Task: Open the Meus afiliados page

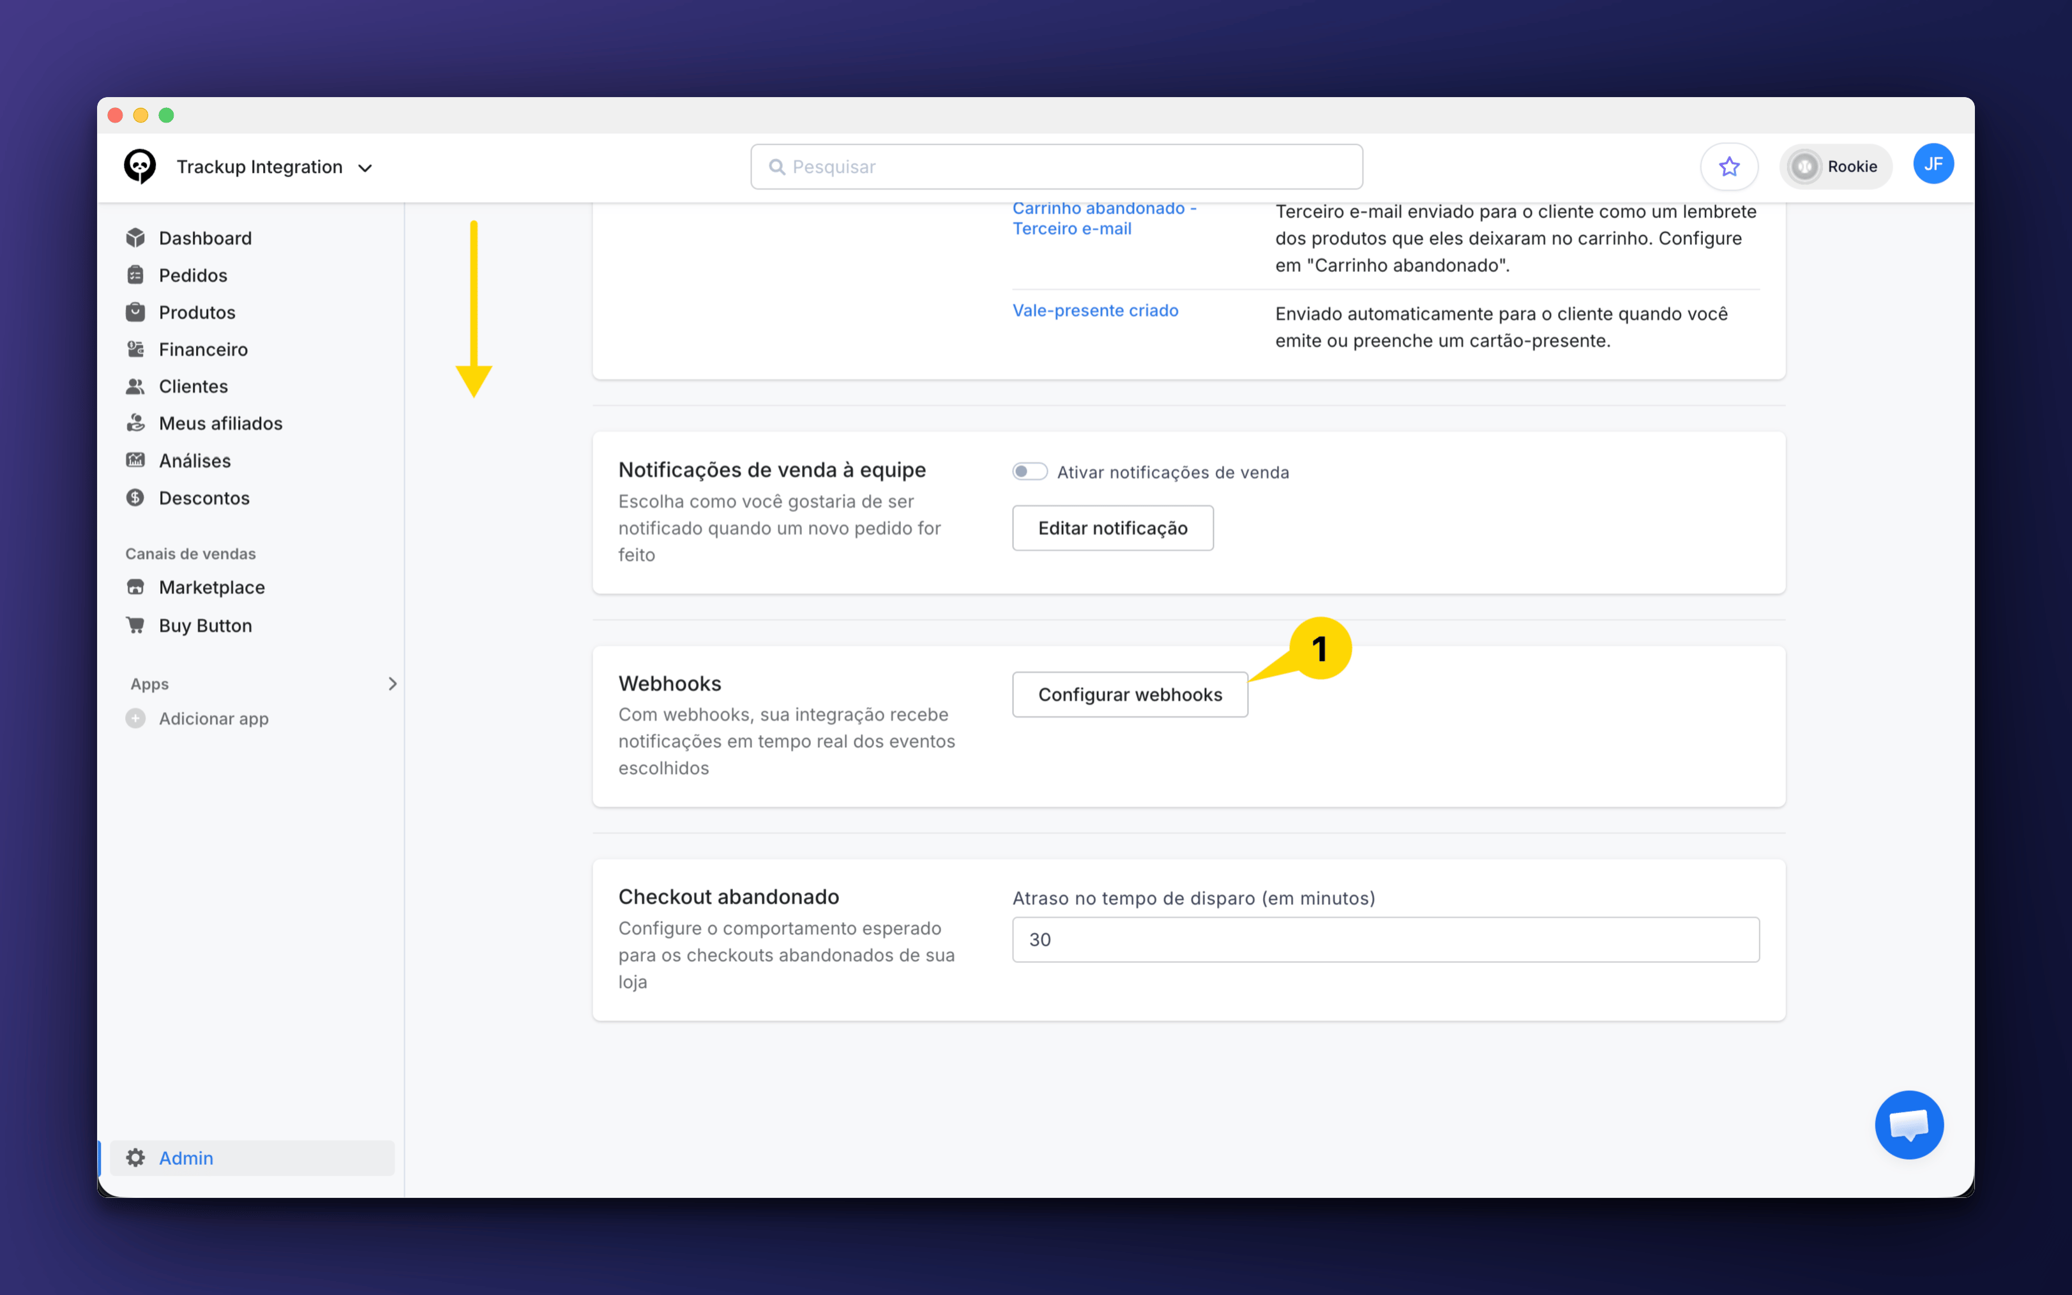Action: click(221, 423)
